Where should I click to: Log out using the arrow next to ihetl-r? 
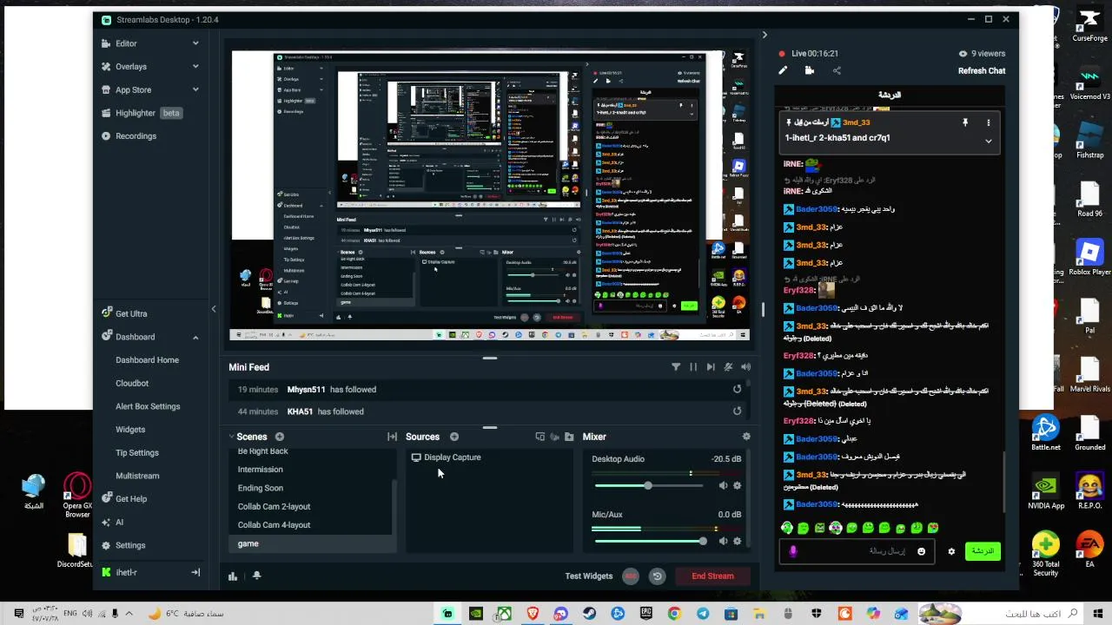coord(195,573)
